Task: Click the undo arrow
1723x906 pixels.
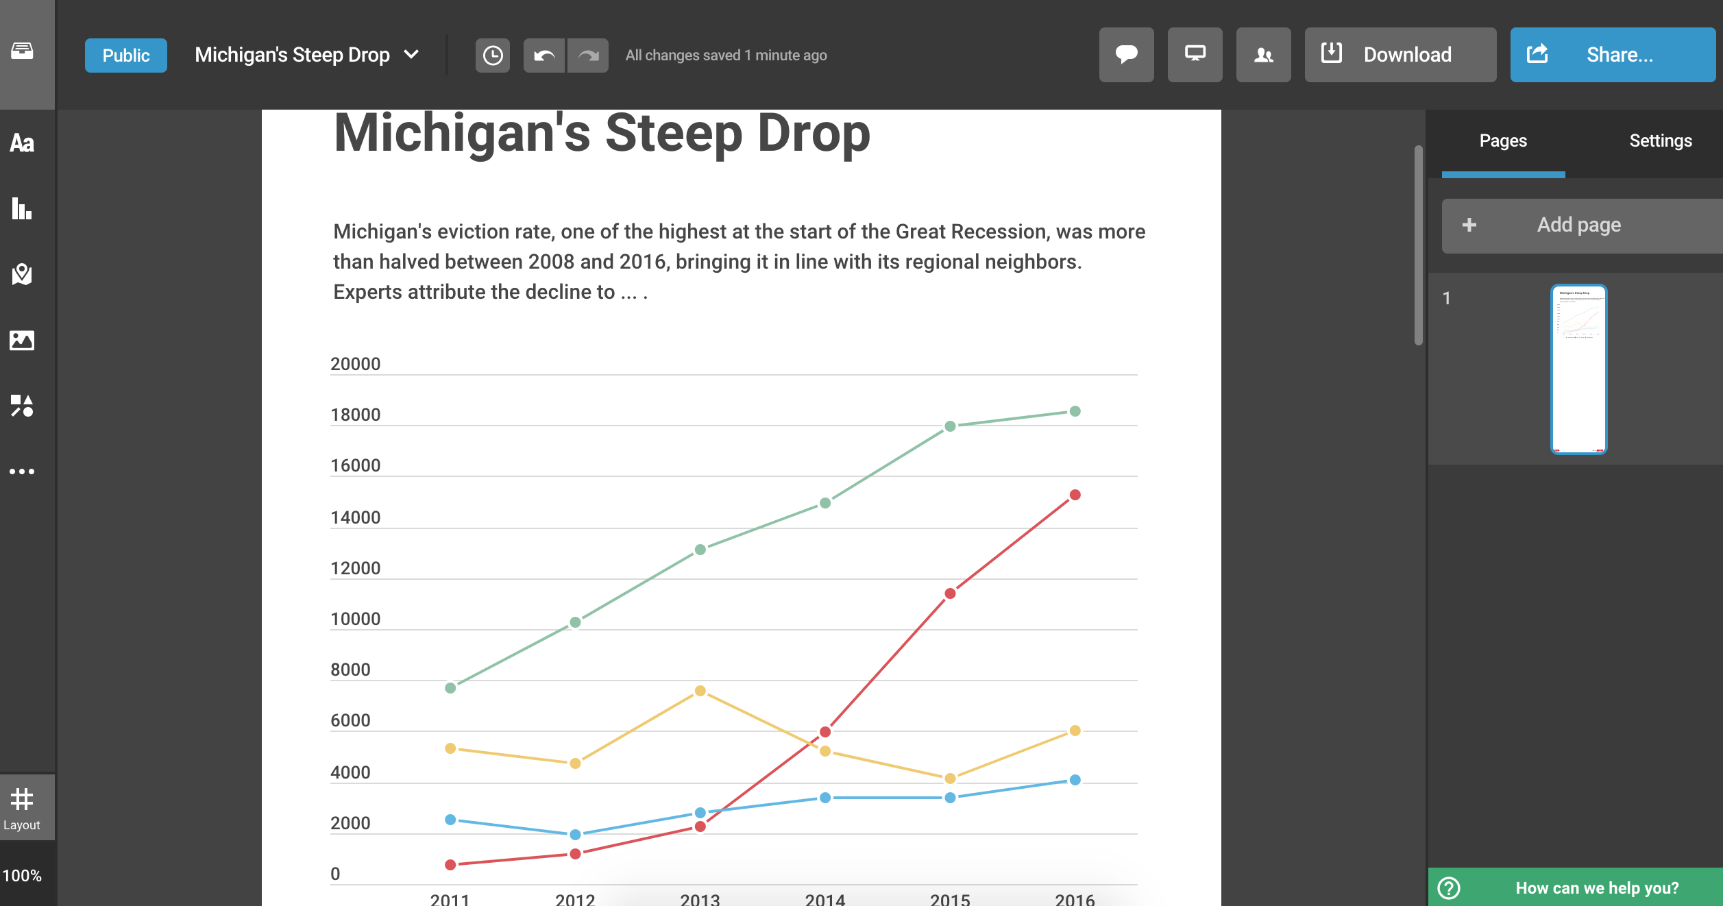Action: pos(544,56)
